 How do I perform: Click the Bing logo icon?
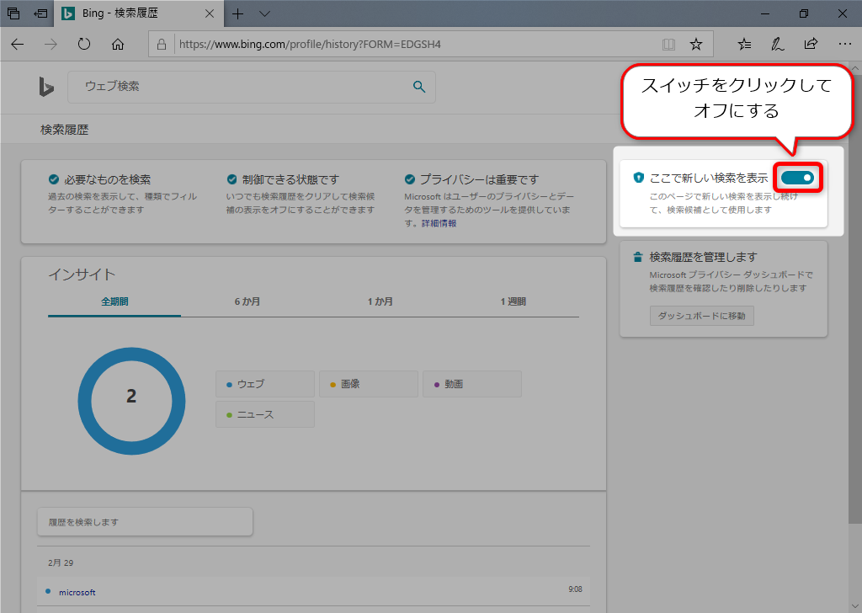46,87
